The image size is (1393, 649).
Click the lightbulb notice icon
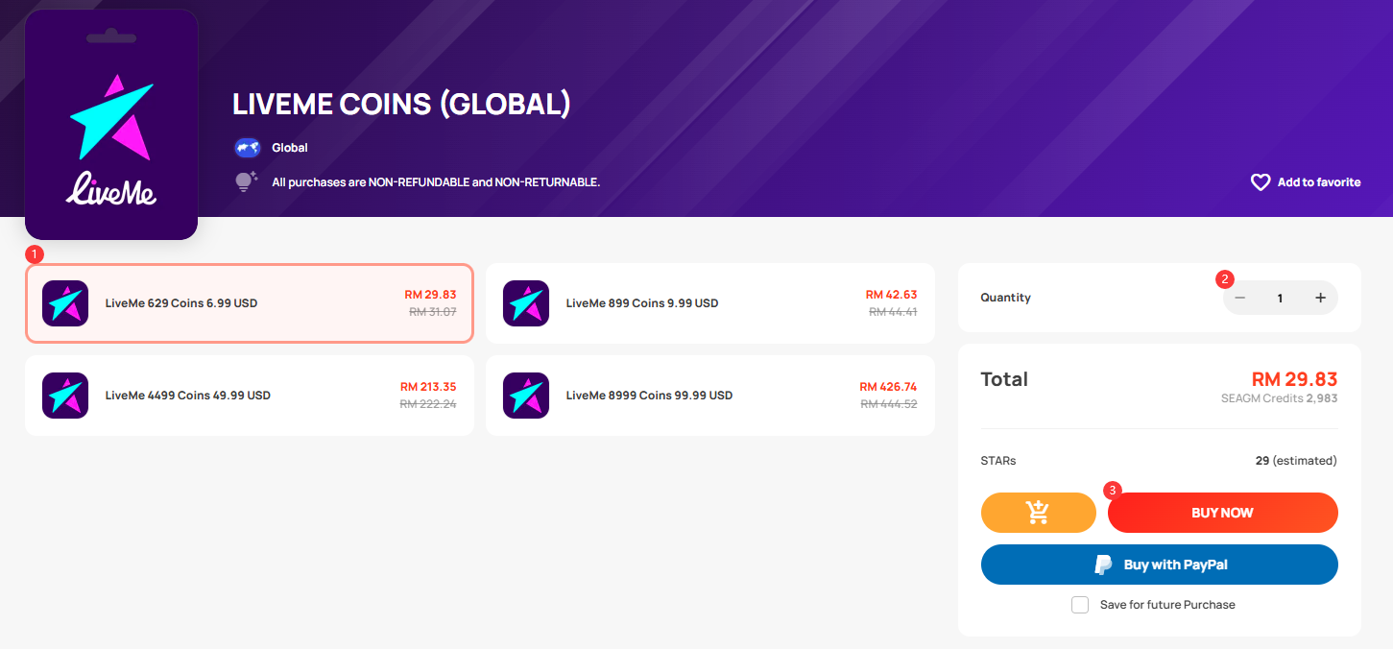click(x=247, y=181)
